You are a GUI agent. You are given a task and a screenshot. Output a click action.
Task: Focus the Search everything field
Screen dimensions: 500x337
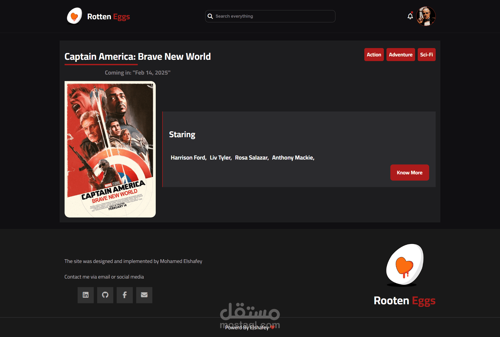click(x=273, y=16)
